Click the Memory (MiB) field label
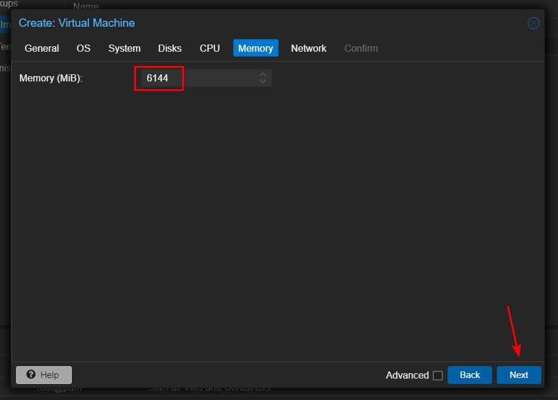This screenshot has width=558, height=400. (x=50, y=78)
